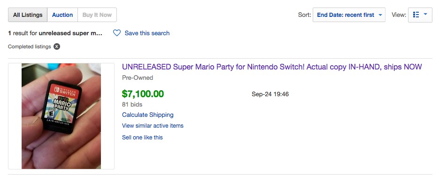Open the Sort End Date: recent first dropdown
The height and width of the screenshot is (184, 439).
pyautogui.click(x=349, y=15)
